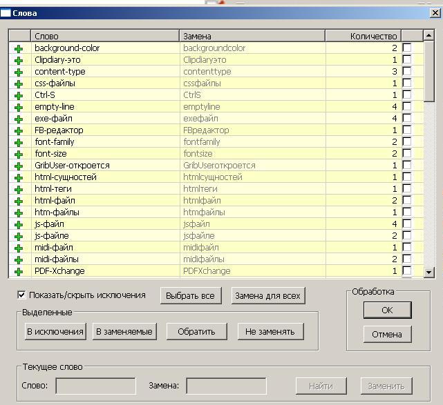This screenshot has height=405, width=443.
Task: Tick the checkbox for js-файл row
Action: [x=407, y=224]
